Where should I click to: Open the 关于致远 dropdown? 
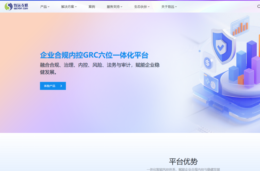tap(167, 7)
